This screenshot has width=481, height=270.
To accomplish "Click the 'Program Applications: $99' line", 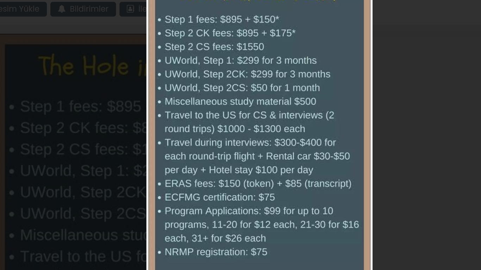I will tap(262, 225).
